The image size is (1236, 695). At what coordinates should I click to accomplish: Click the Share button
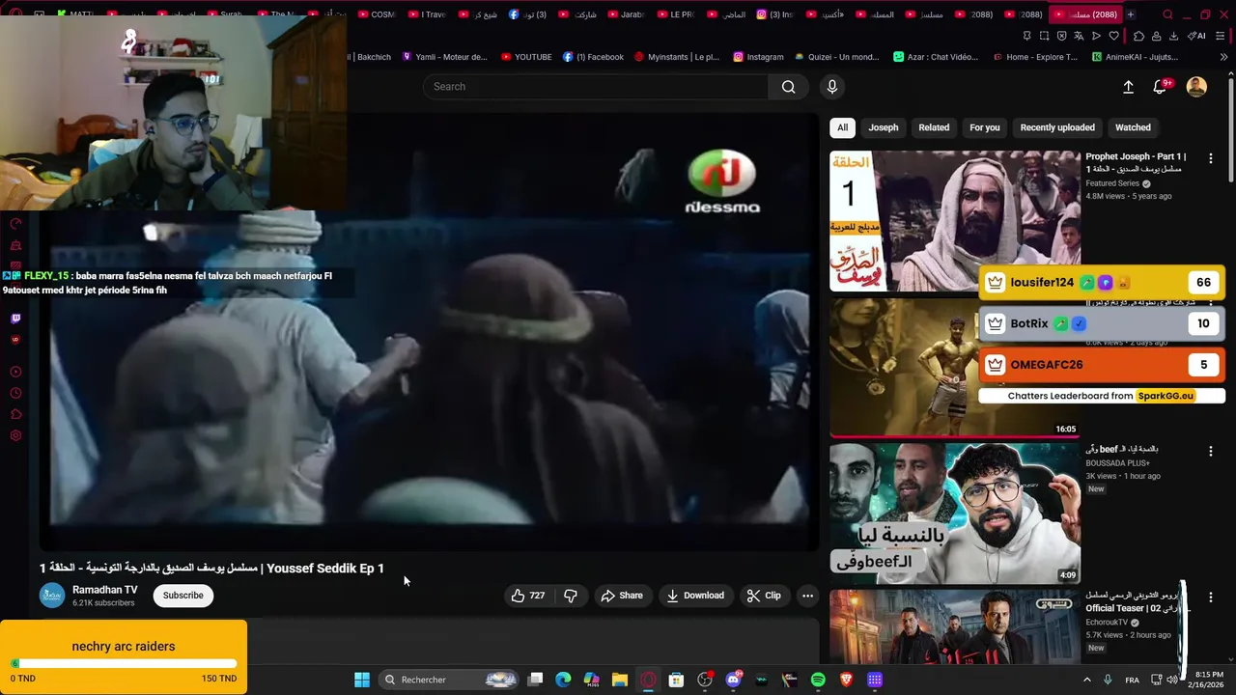[x=621, y=596]
